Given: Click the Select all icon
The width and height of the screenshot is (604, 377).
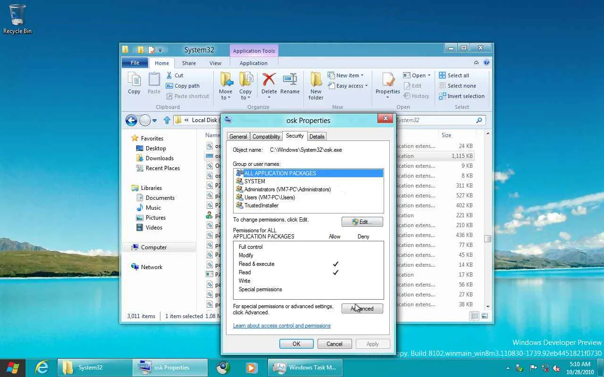Looking at the screenshot, I should 443,75.
